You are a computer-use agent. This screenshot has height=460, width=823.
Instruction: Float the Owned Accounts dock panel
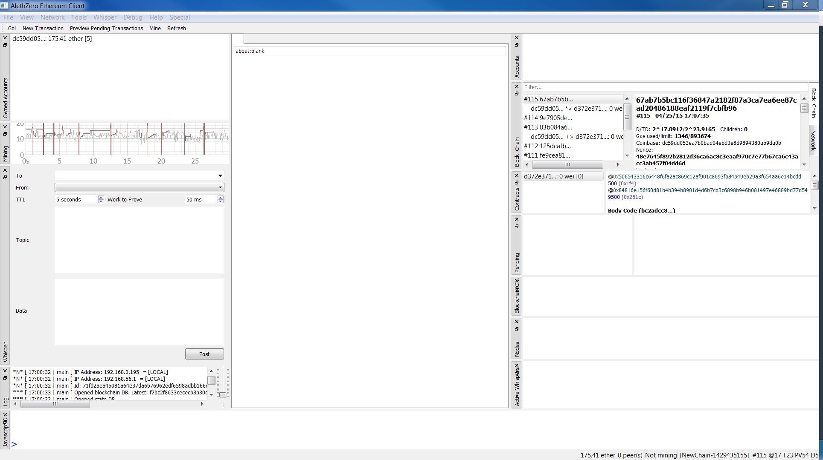tap(5, 45)
